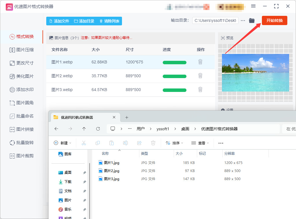Click the ellipsis next to output path

[243, 20]
